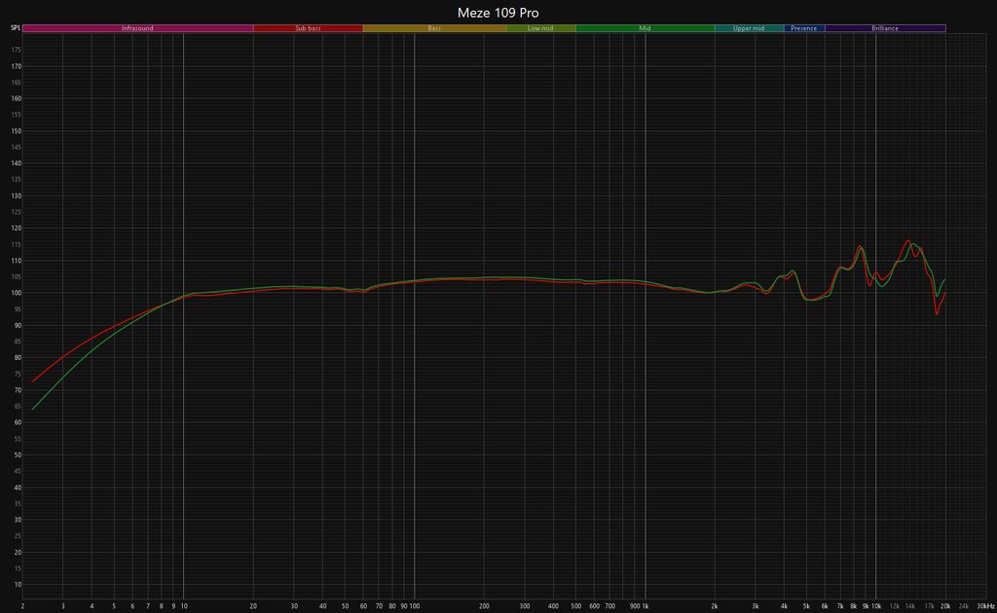Click the 100 Hz frequency axis label
Image resolution: width=997 pixels, height=613 pixels.
coord(414,604)
